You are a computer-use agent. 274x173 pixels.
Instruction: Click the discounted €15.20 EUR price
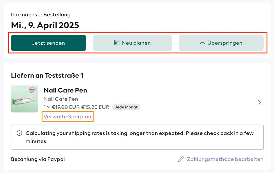(95, 107)
